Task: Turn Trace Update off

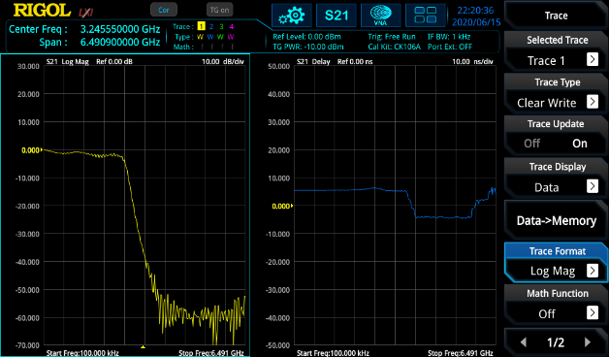Action: pyautogui.click(x=531, y=144)
